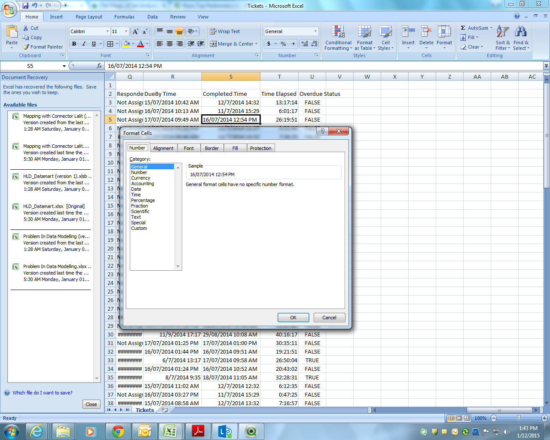This screenshot has height=440, width=550.
Task: Open the Orientation dropdown in Alignment group
Action: [x=192, y=31]
